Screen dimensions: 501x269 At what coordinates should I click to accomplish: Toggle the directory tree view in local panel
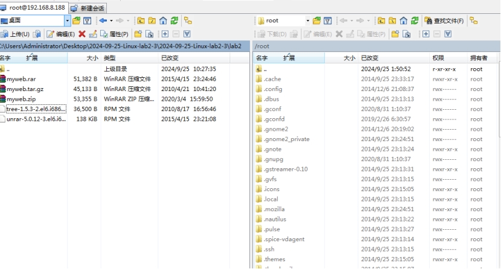pos(188,21)
